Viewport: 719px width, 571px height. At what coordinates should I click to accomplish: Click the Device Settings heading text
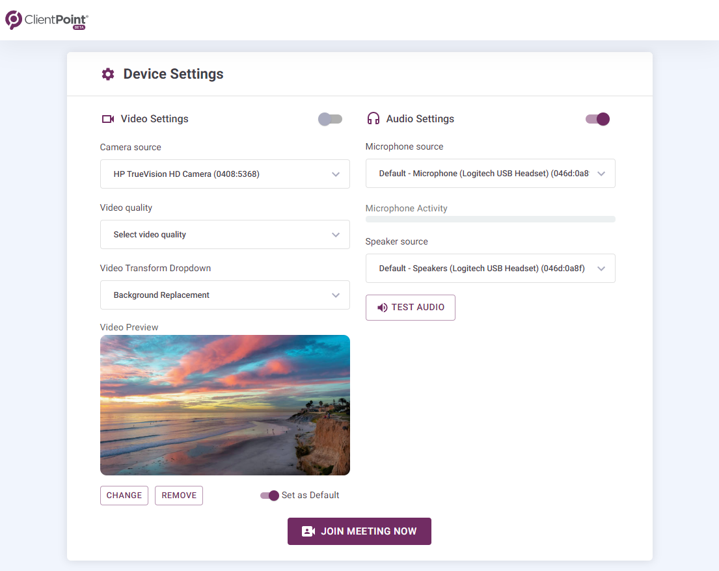173,74
